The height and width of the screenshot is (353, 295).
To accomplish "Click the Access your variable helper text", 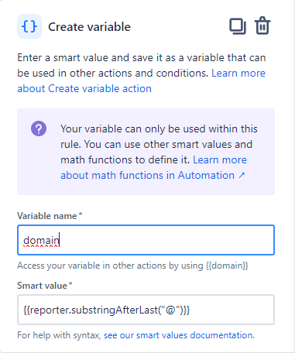I will (132, 266).
